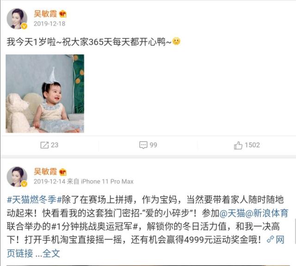Click the 2019-12-18 post timestamp

49,24
